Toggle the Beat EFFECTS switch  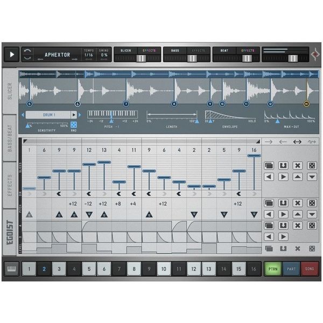click(248, 58)
